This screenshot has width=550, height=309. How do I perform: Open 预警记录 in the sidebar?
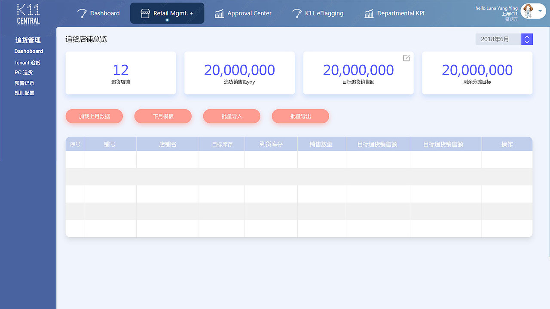coord(24,83)
